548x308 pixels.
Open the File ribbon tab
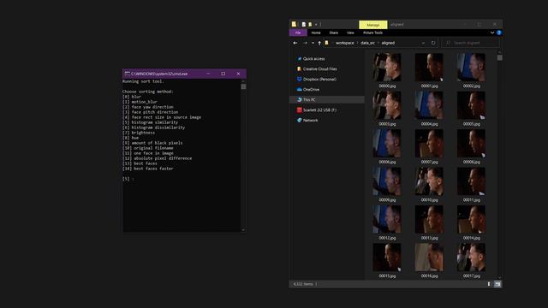tap(298, 33)
